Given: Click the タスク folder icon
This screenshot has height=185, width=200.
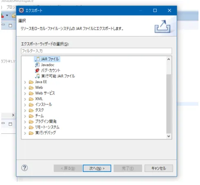Looking at the screenshot, I should coord(31,111).
